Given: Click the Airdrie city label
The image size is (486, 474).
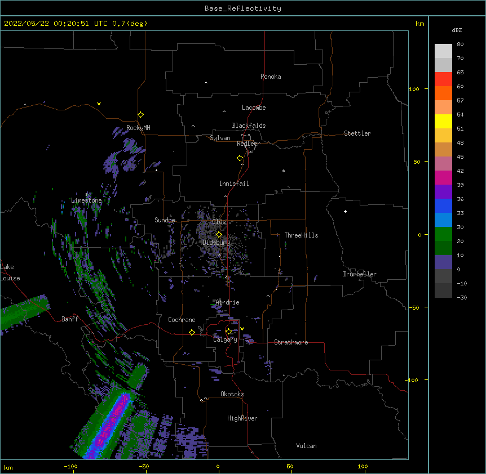Looking at the screenshot, I should (x=228, y=302).
